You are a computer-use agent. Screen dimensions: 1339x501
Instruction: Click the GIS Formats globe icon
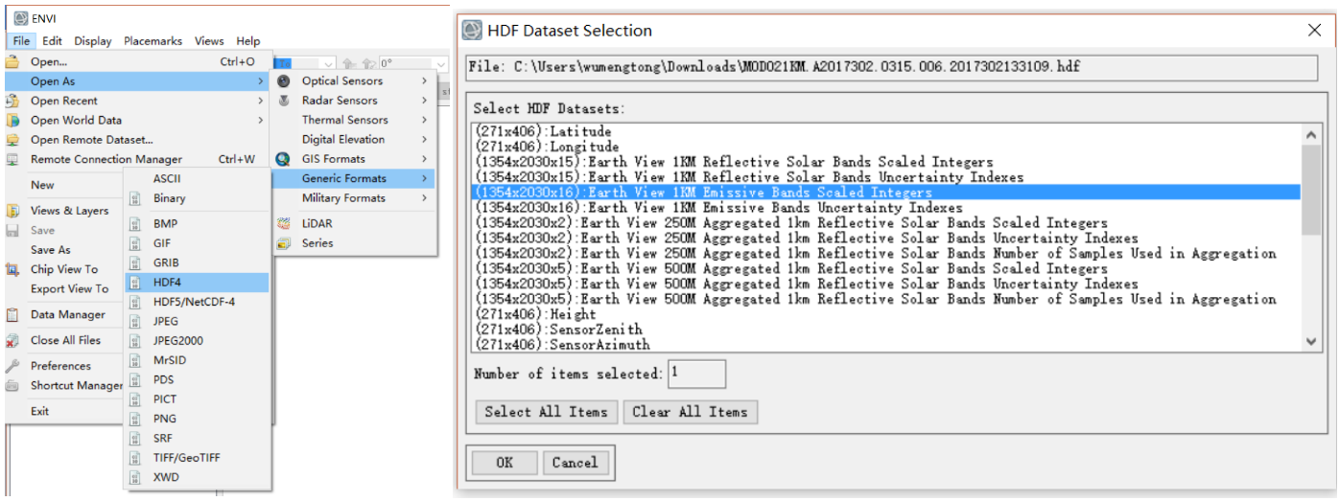point(283,159)
